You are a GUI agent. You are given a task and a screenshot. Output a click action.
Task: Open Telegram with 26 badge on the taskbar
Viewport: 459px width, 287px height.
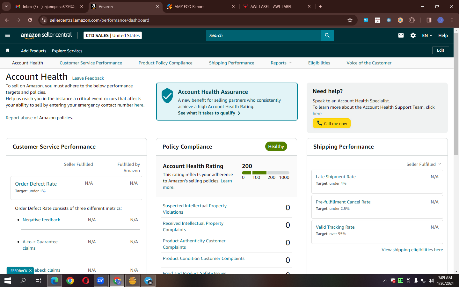[x=148, y=281]
